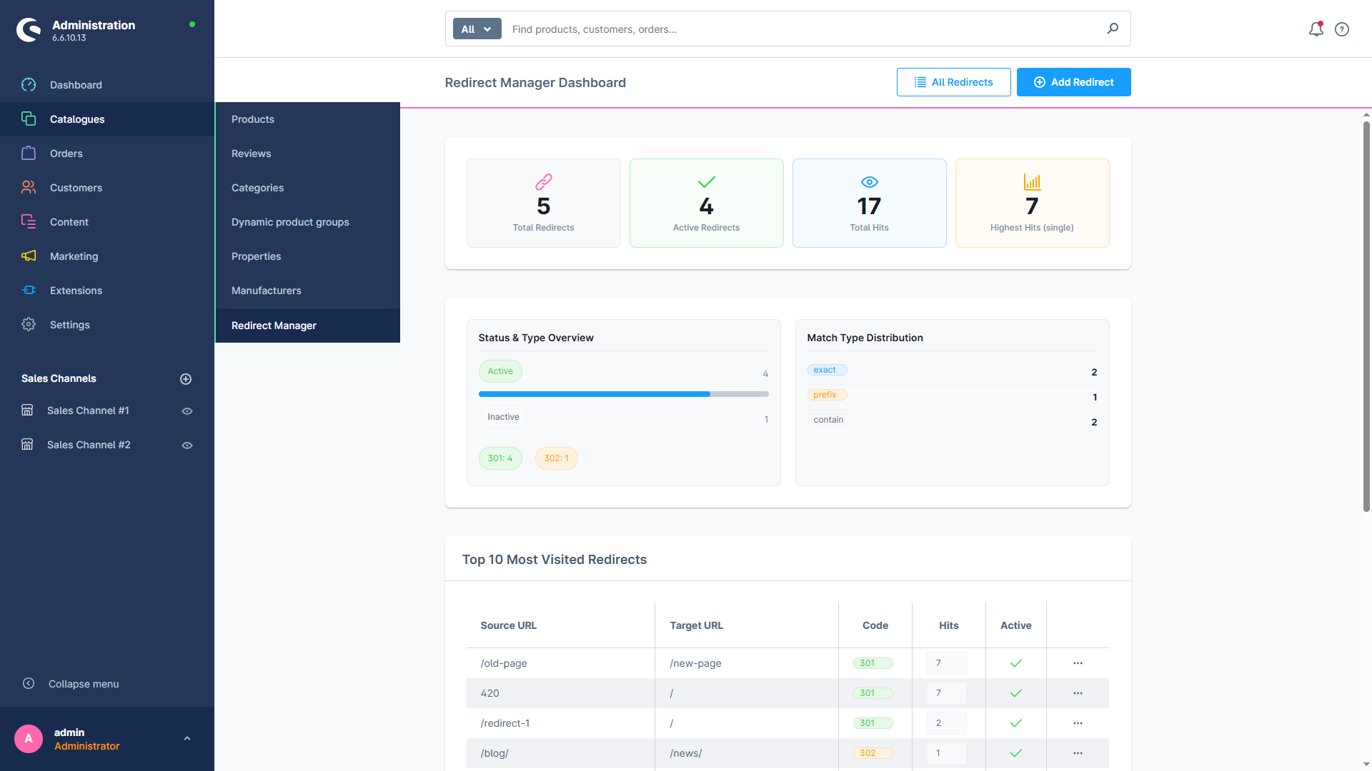
Task: Open the help question mark icon
Action: (1342, 29)
